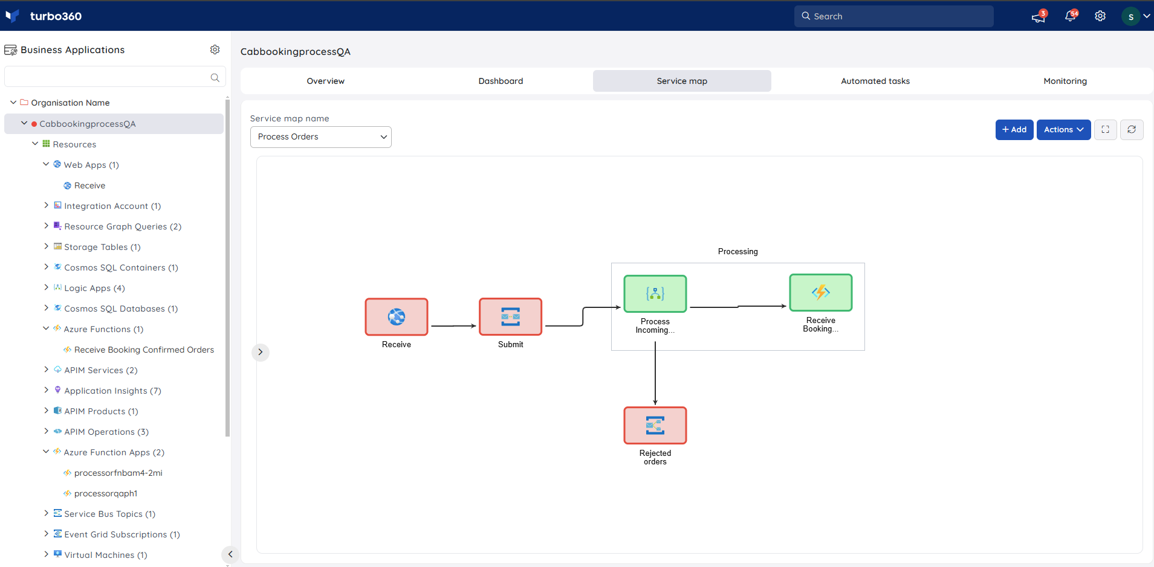Open processorqaph1 function app
This screenshot has width=1154, height=567.
pos(106,493)
